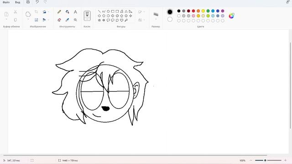The height and width of the screenshot is (164, 292).
Task: Click the zoom slider handle
Action: pyautogui.click(x=265, y=160)
